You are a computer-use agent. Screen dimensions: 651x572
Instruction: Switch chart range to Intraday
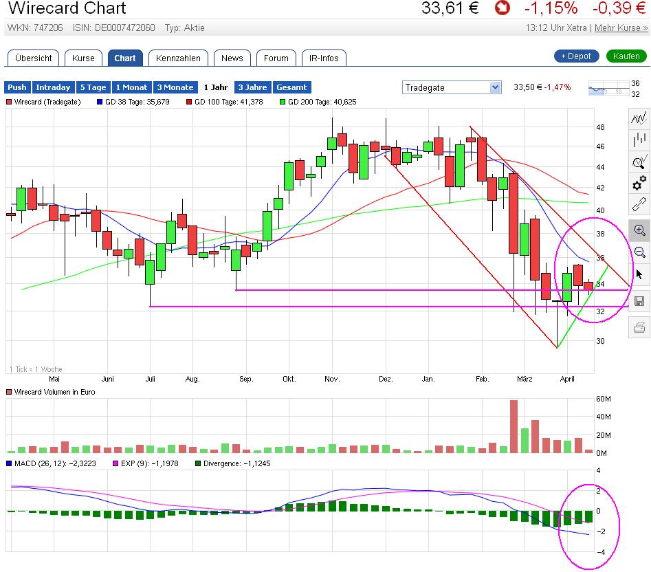tap(53, 87)
